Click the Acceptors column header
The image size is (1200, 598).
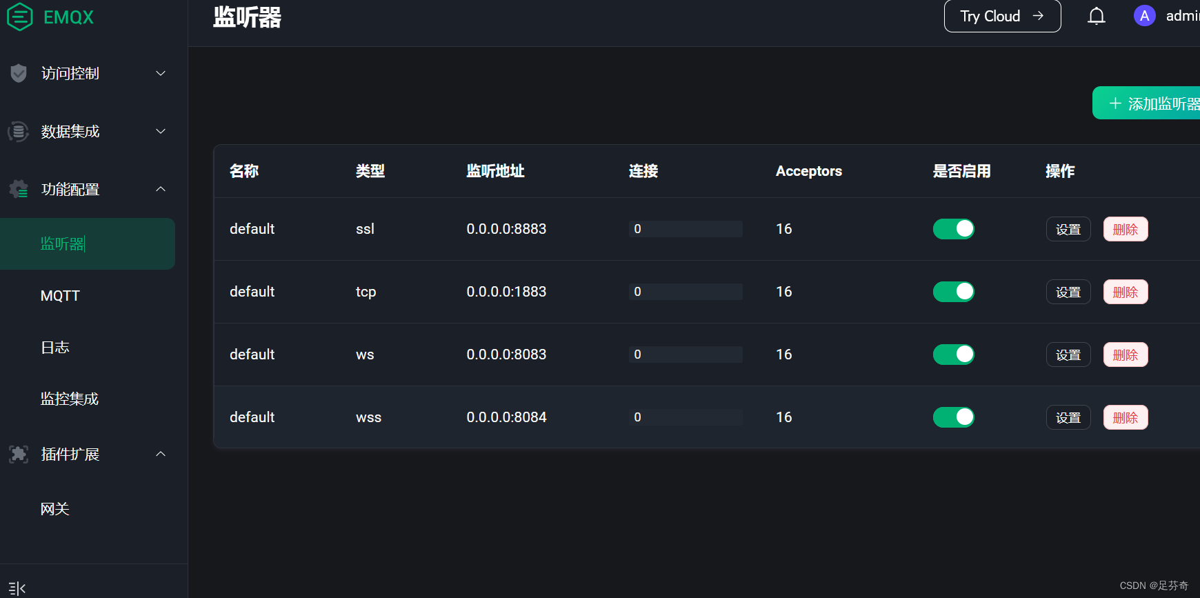808,171
